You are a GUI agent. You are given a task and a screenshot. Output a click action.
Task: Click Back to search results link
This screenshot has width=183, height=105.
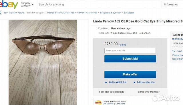click(x=14, y=13)
